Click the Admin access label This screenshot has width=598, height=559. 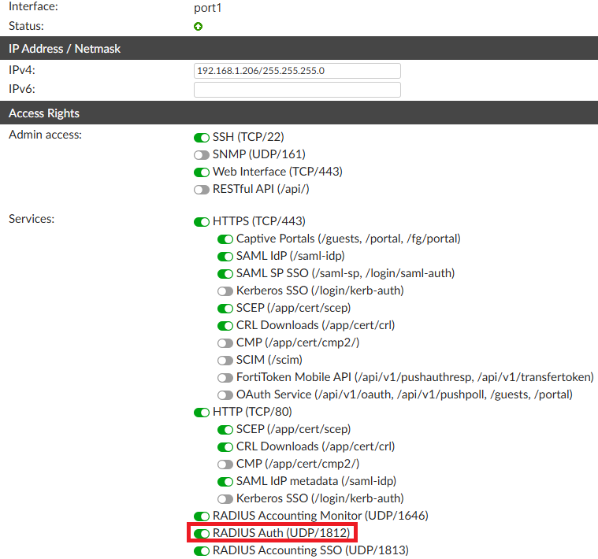[x=45, y=135]
